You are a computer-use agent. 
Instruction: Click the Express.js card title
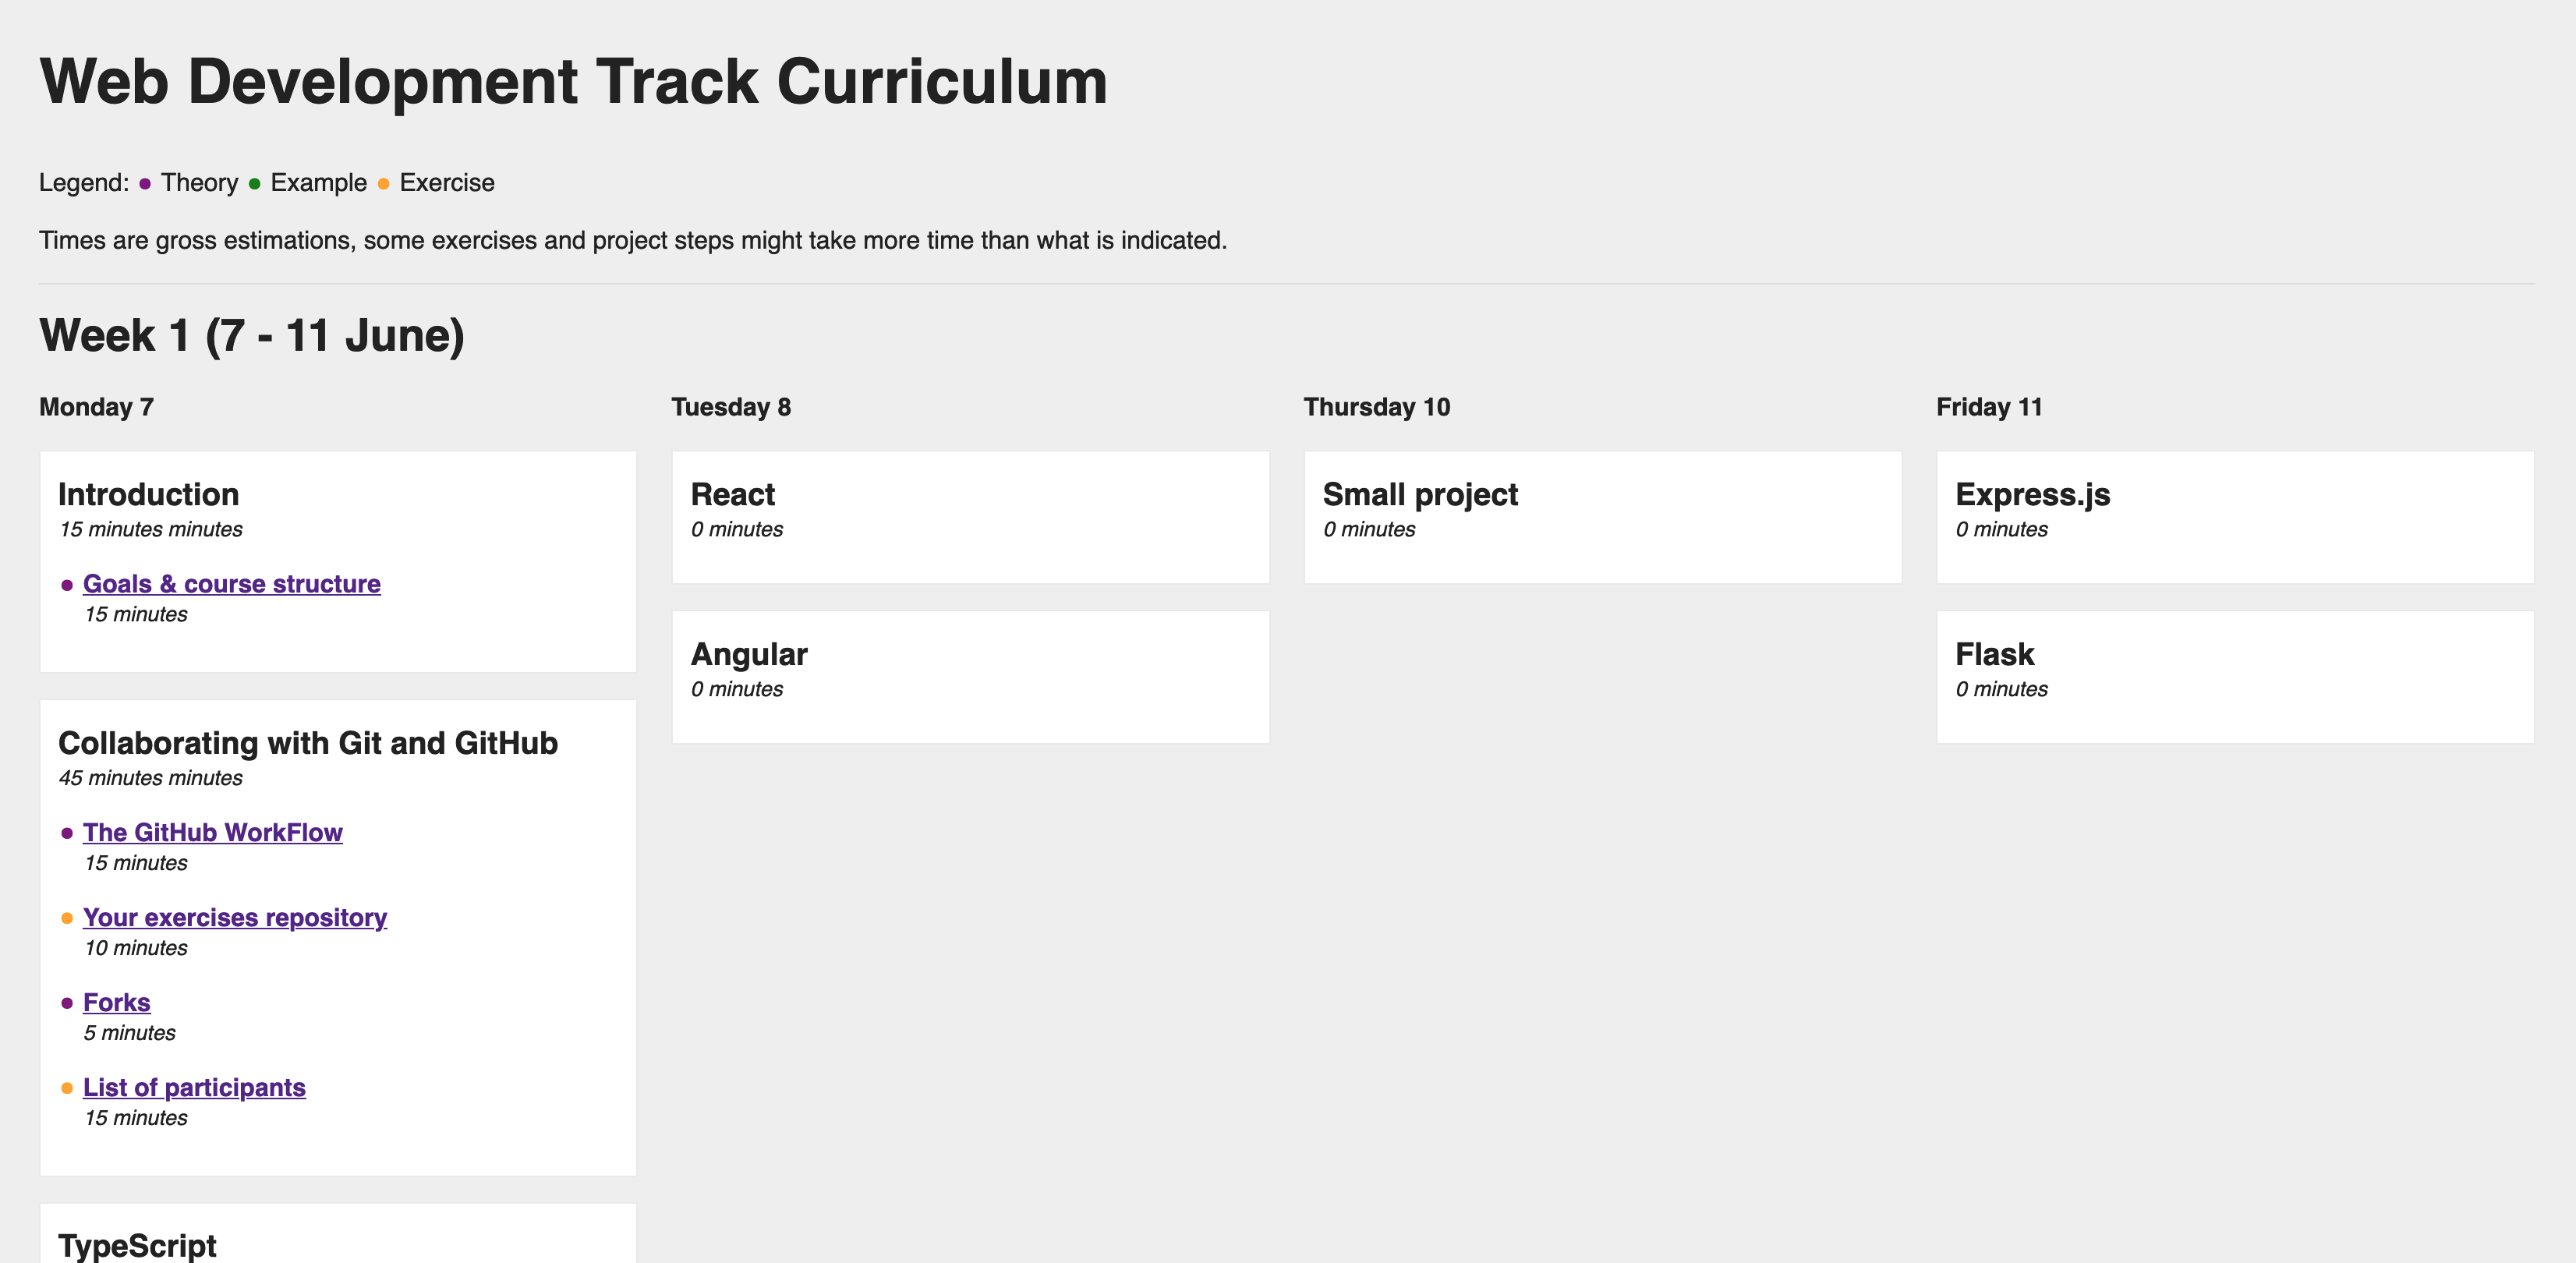click(2032, 494)
